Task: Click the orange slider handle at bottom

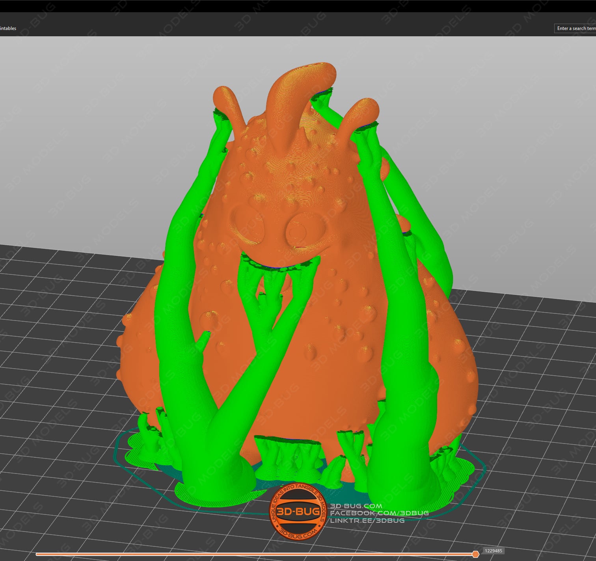Action: [476, 554]
